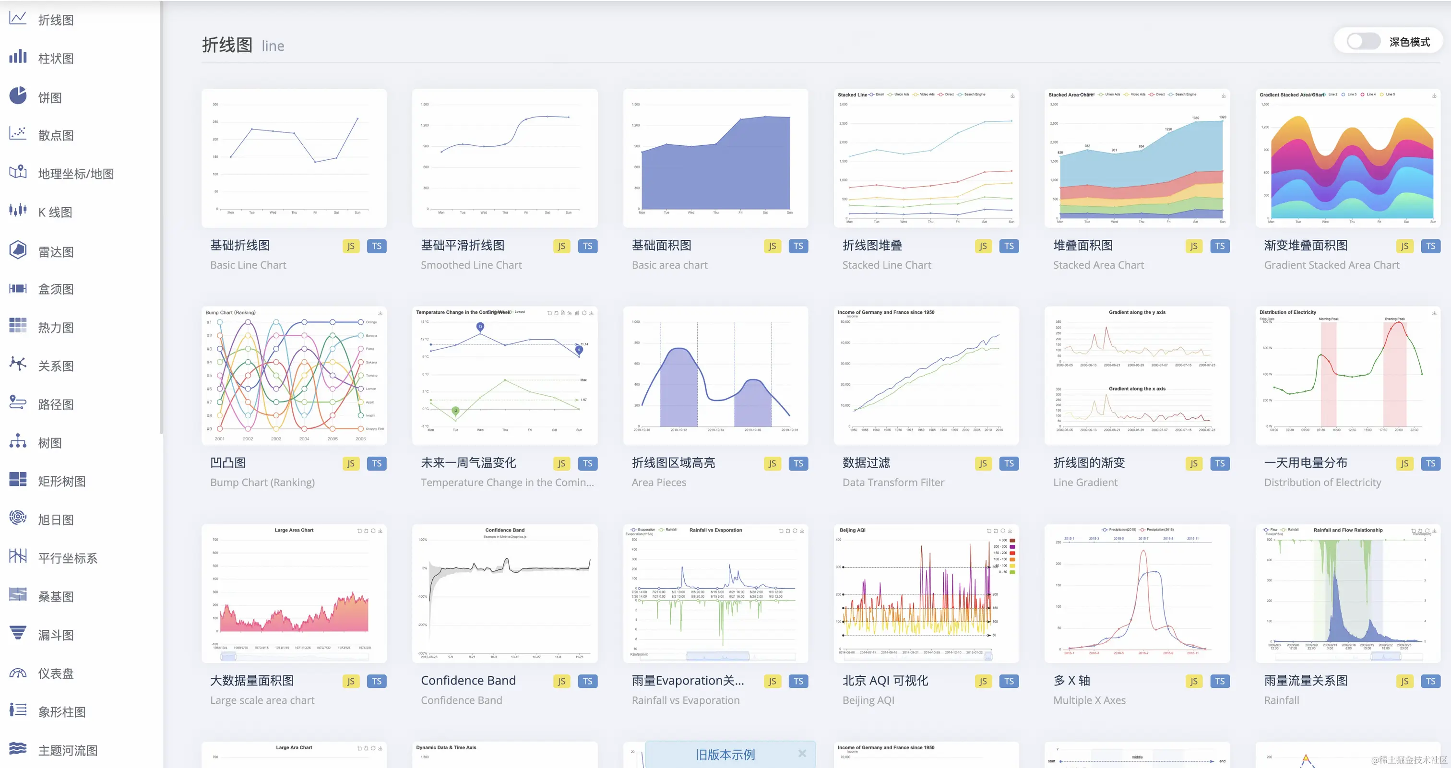This screenshot has width=1451, height=768.
Task: Click the boxplot icon beside 盒须图
Action: [x=18, y=288]
